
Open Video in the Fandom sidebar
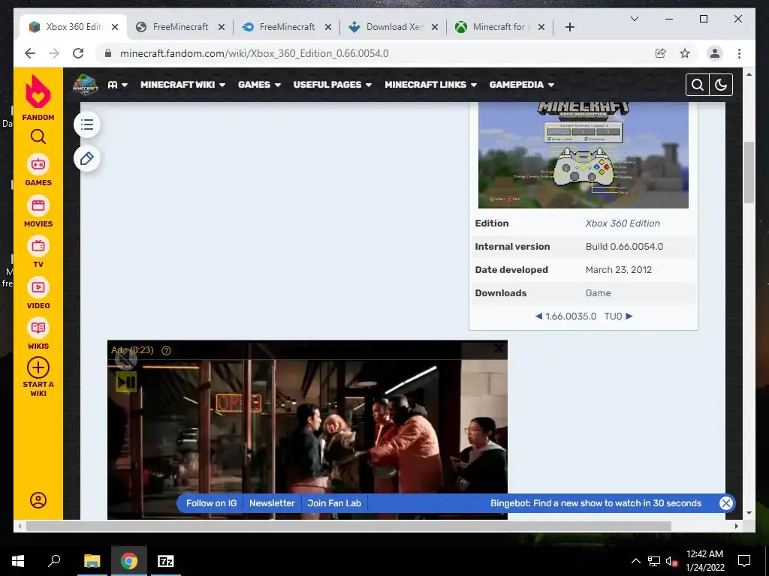coord(38,293)
